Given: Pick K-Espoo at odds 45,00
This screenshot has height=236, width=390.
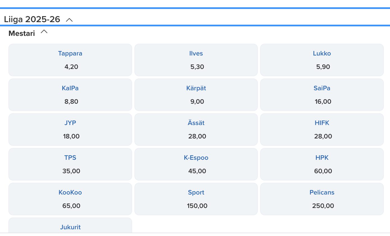Looking at the screenshot, I should 196,164.
